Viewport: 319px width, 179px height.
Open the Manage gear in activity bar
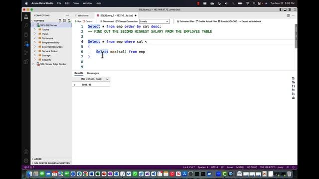[x=26, y=161]
